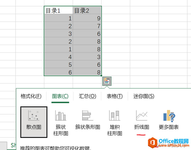Viewport: 191px width, 150px height.
Task: Choose the 散点图 scatter chart option
Action: click(34, 122)
